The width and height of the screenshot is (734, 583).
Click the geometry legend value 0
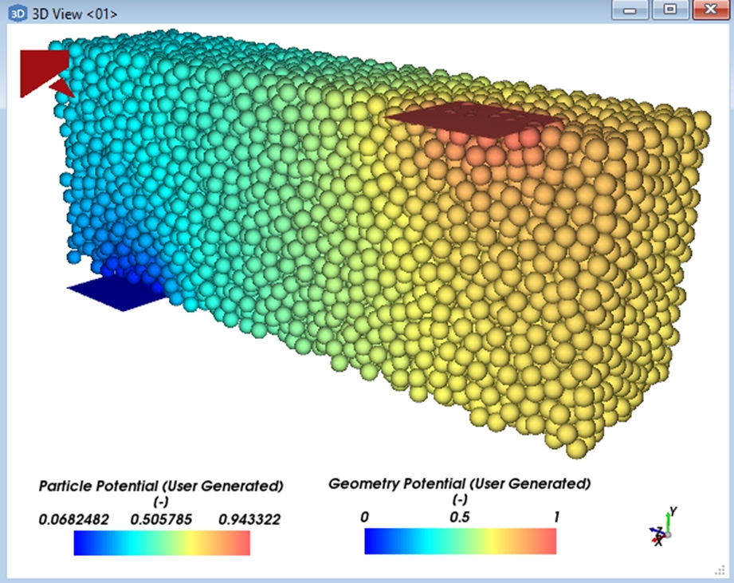pos(365,517)
